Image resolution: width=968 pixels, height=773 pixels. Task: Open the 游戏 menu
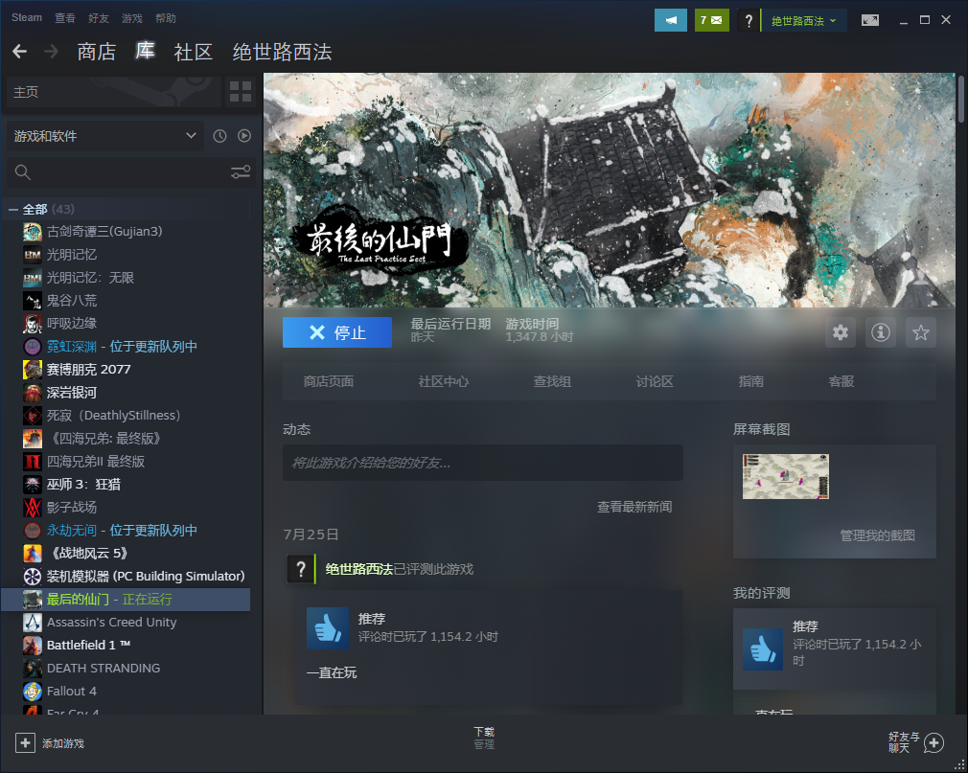pos(132,18)
